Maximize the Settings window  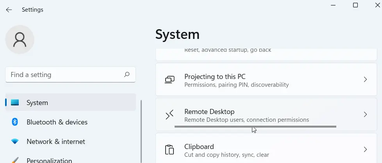pos(355,5)
